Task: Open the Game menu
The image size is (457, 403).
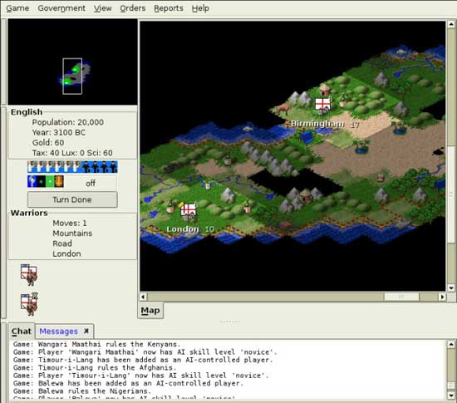Action: tap(17, 8)
